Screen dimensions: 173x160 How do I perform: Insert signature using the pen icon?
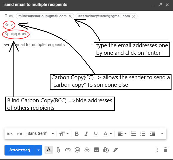(x=116, y=150)
